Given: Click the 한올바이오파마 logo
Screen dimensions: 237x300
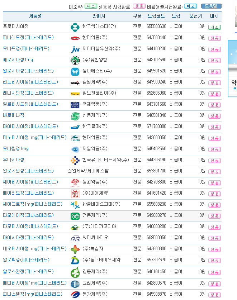Looking at the screenshot, I should [x=75, y=205].
